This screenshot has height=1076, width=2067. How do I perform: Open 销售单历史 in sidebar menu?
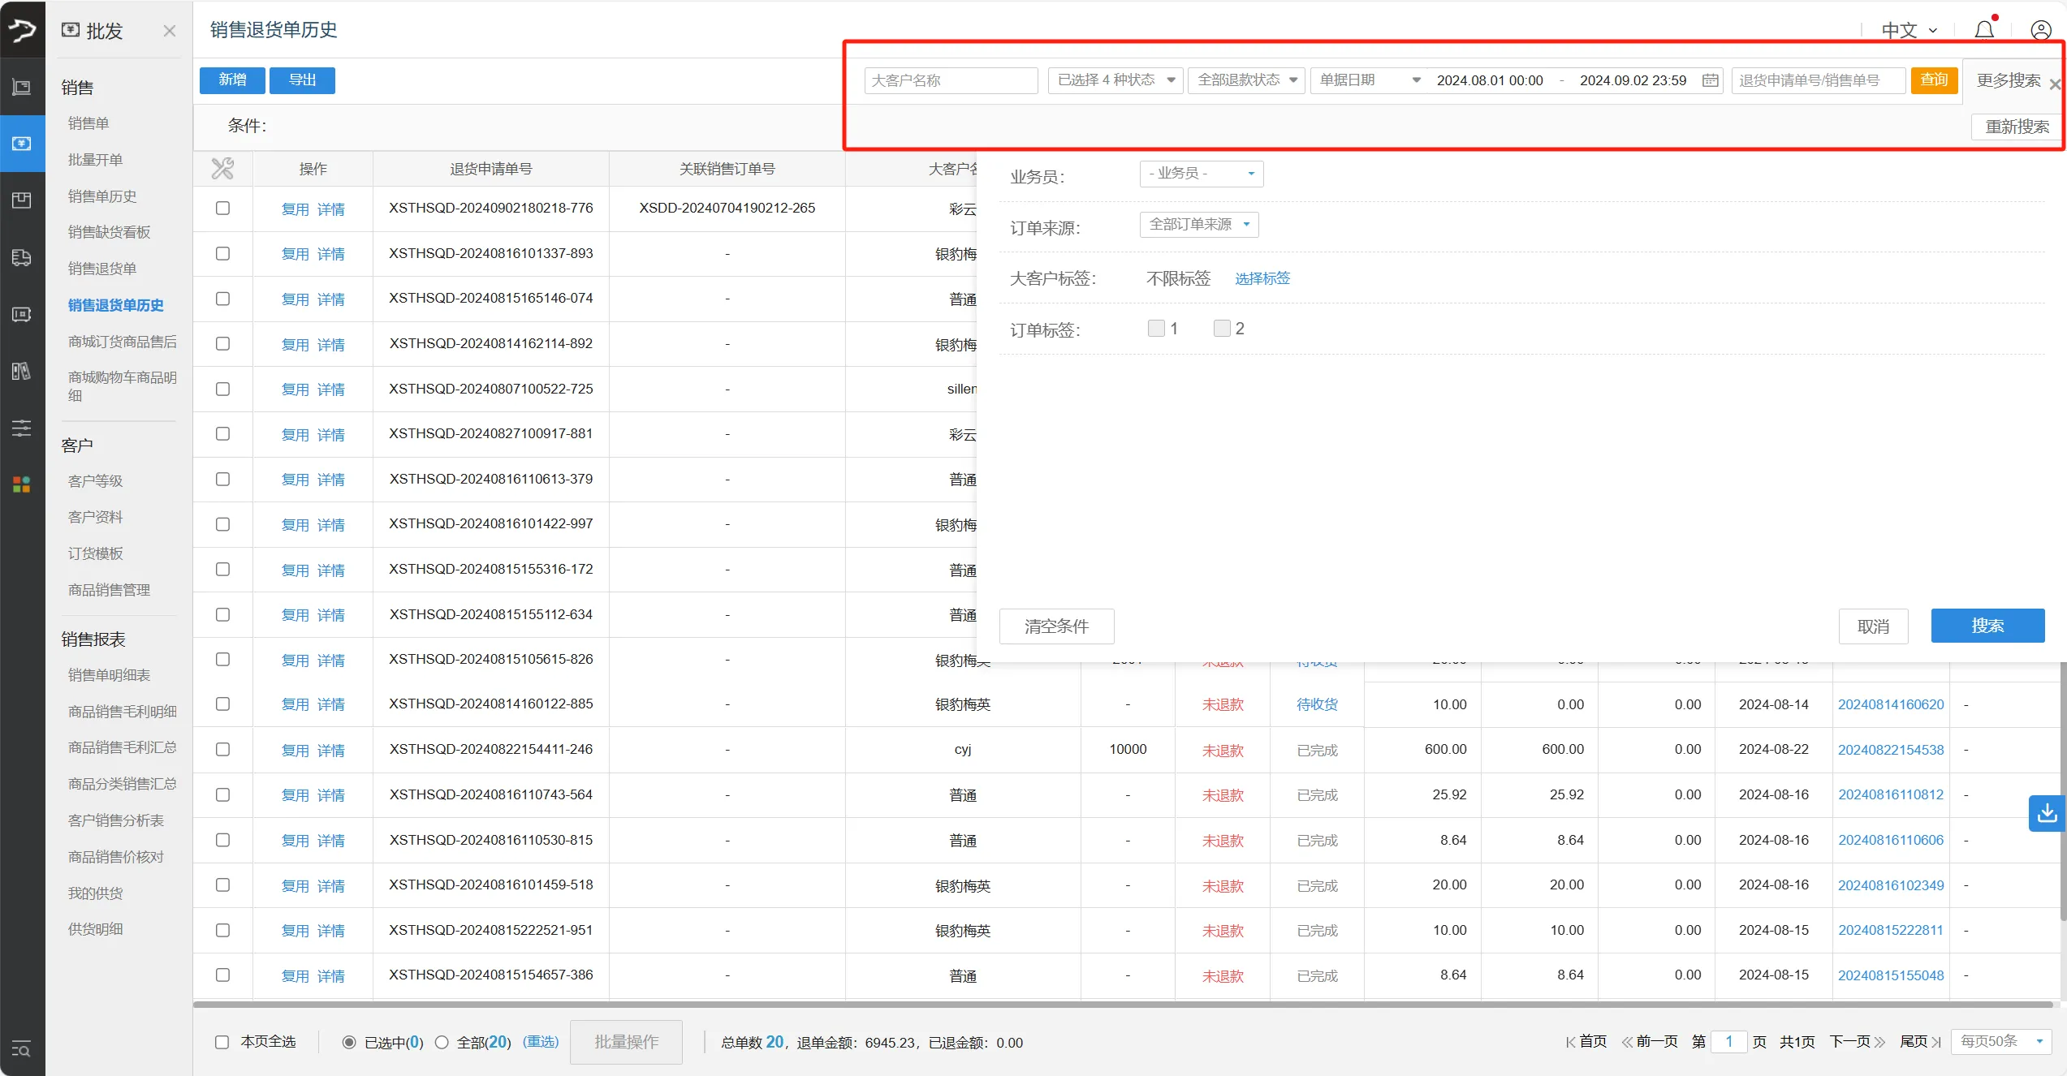pyautogui.click(x=102, y=196)
